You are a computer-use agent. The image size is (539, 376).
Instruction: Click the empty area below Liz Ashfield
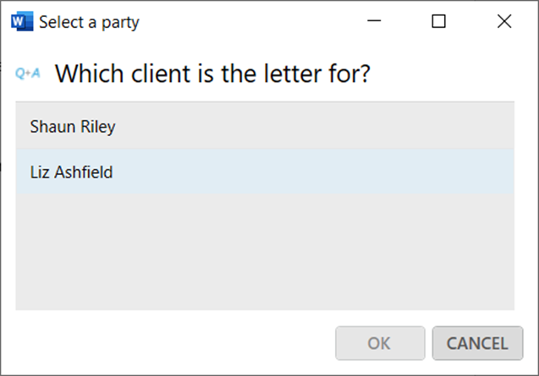pos(265,252)
